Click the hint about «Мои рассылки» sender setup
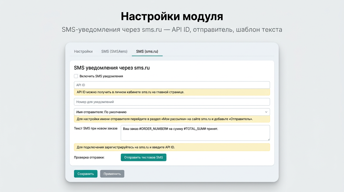This screenshot has height=192, width=344. (172, 119)
